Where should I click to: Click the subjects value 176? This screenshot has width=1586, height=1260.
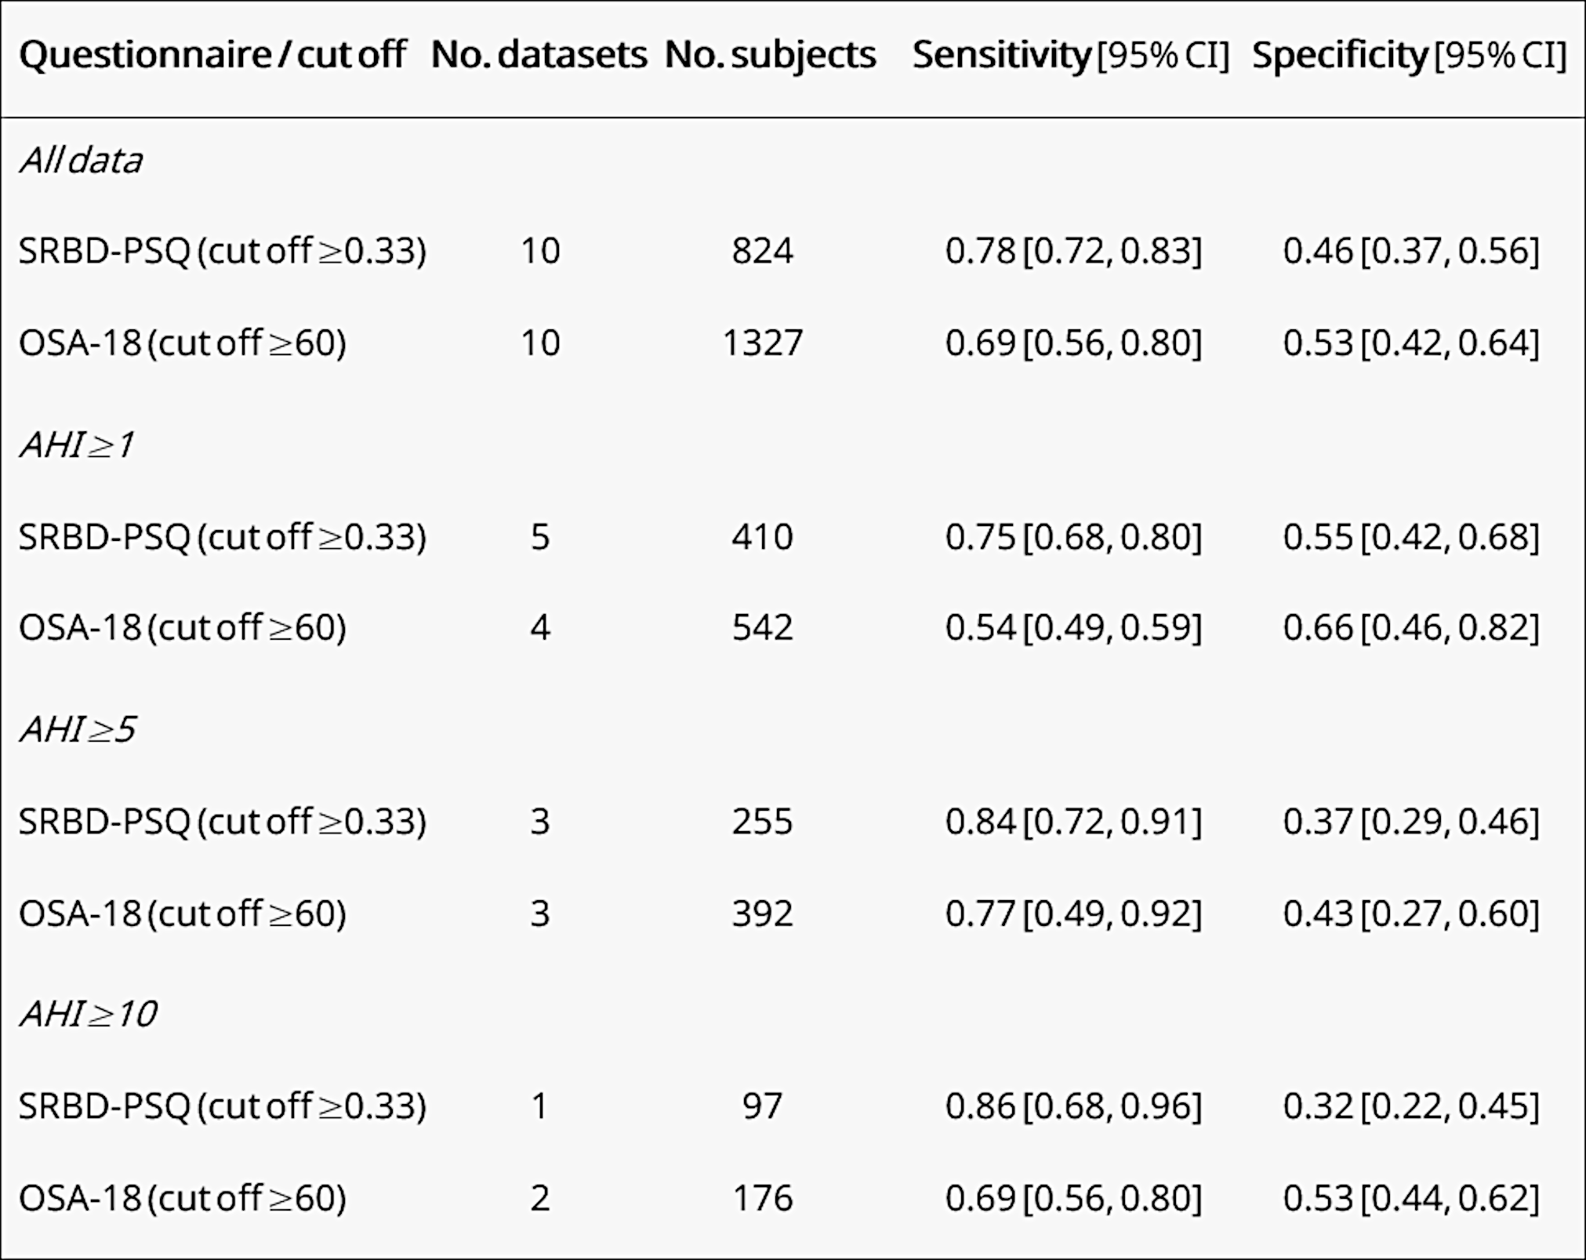tap(762, 1198)
